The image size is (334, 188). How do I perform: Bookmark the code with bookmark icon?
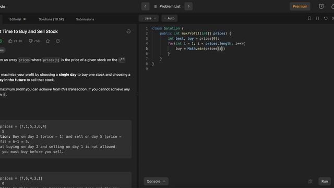(309, 18)
